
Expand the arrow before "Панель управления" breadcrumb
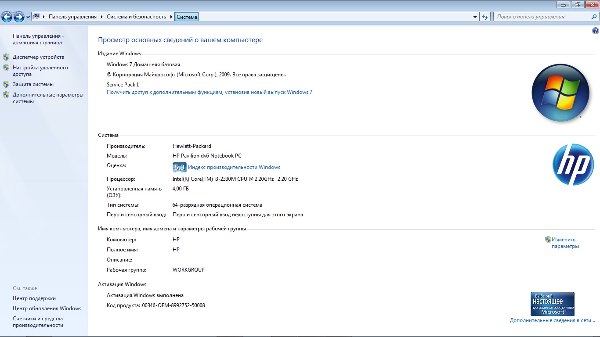44,17
